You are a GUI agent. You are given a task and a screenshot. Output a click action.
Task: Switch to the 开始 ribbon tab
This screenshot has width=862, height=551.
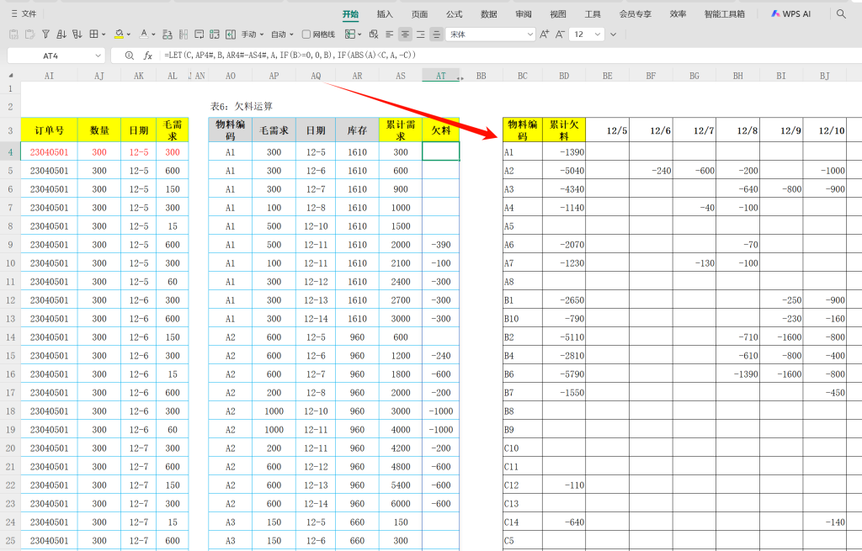point(350,14)
